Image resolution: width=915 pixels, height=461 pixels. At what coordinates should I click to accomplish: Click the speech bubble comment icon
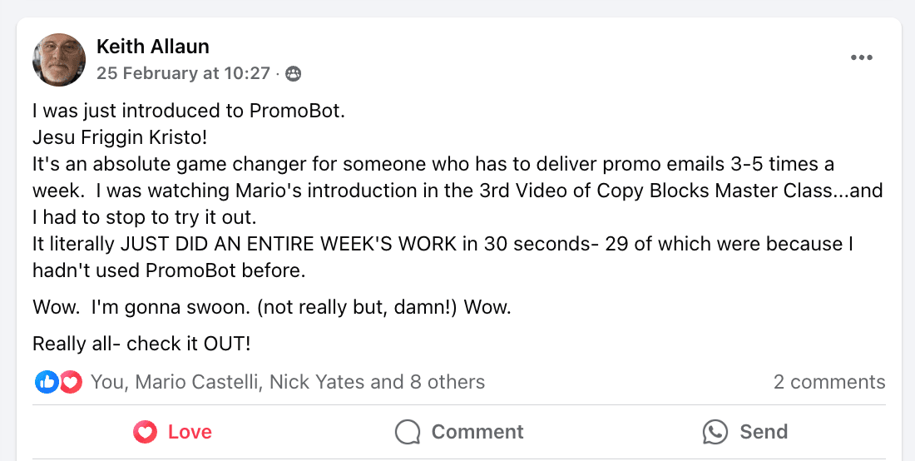(x=408, y=432)
